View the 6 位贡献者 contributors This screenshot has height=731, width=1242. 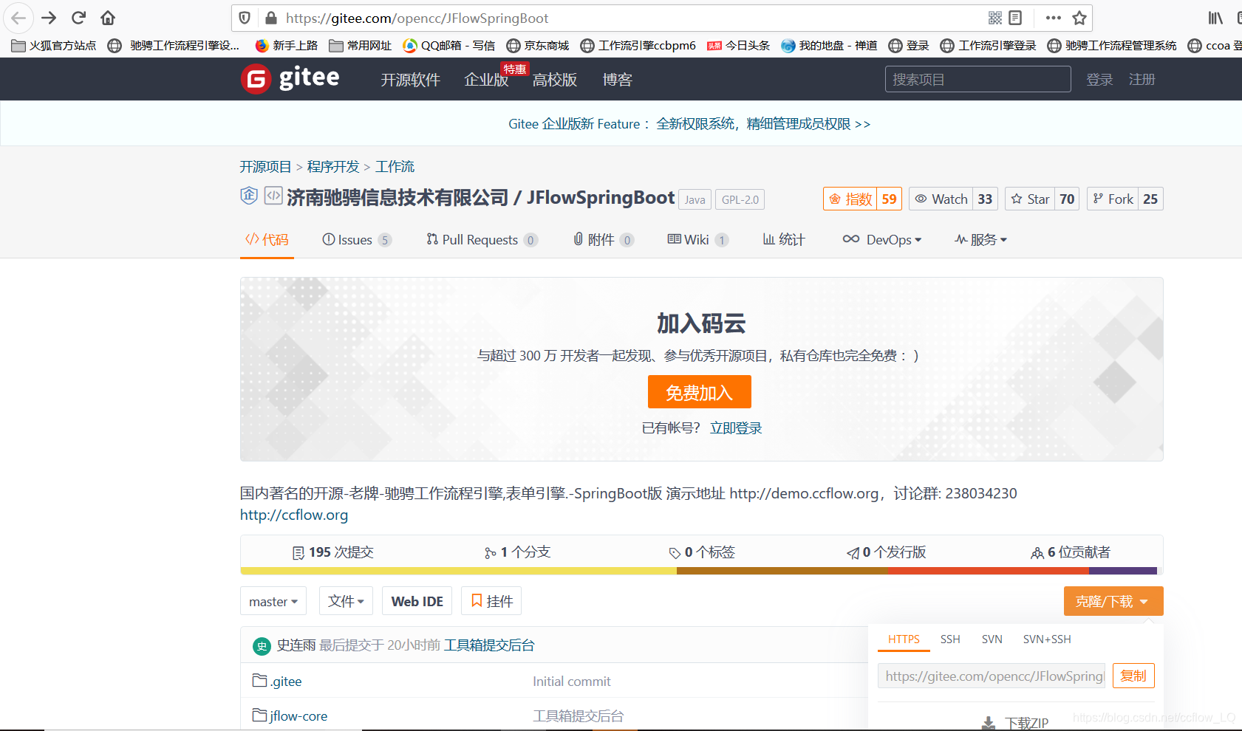(x=1071, y=552)
